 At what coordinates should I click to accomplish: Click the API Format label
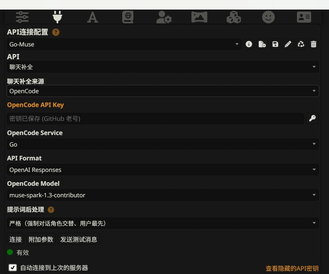click(24, 158)
